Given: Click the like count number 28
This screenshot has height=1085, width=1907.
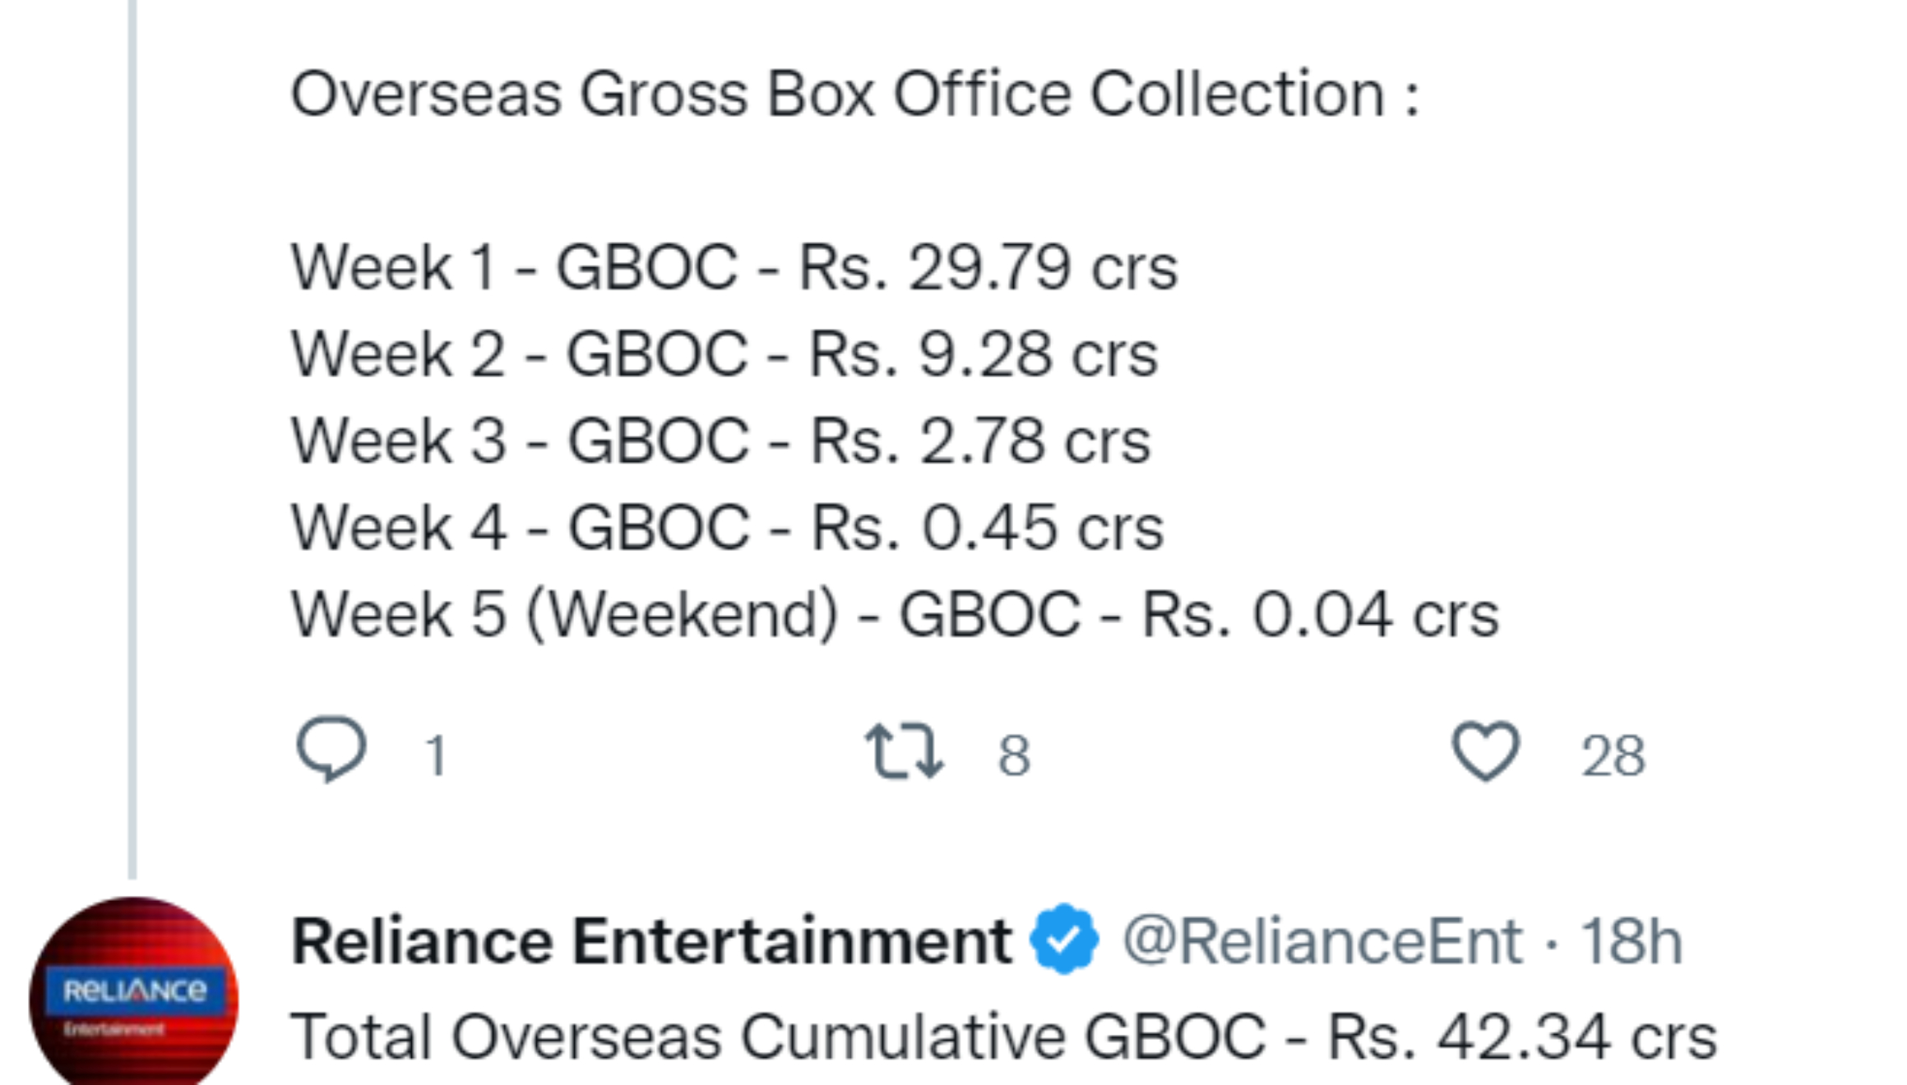Looking at the screenshot, I should point(1613,755).
